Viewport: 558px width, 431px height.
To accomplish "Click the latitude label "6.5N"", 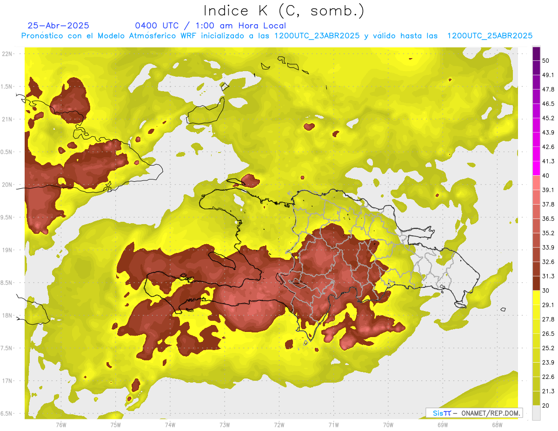I will point(7,414).
